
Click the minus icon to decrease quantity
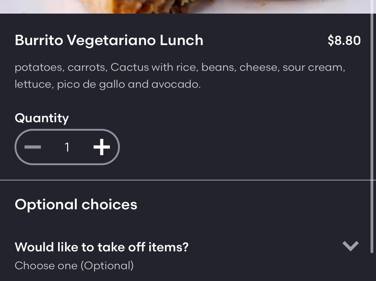(32, 147)
